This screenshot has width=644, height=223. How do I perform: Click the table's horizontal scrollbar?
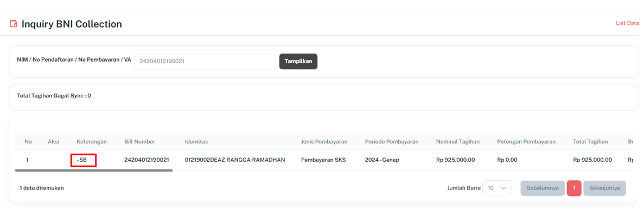[94, 170]
